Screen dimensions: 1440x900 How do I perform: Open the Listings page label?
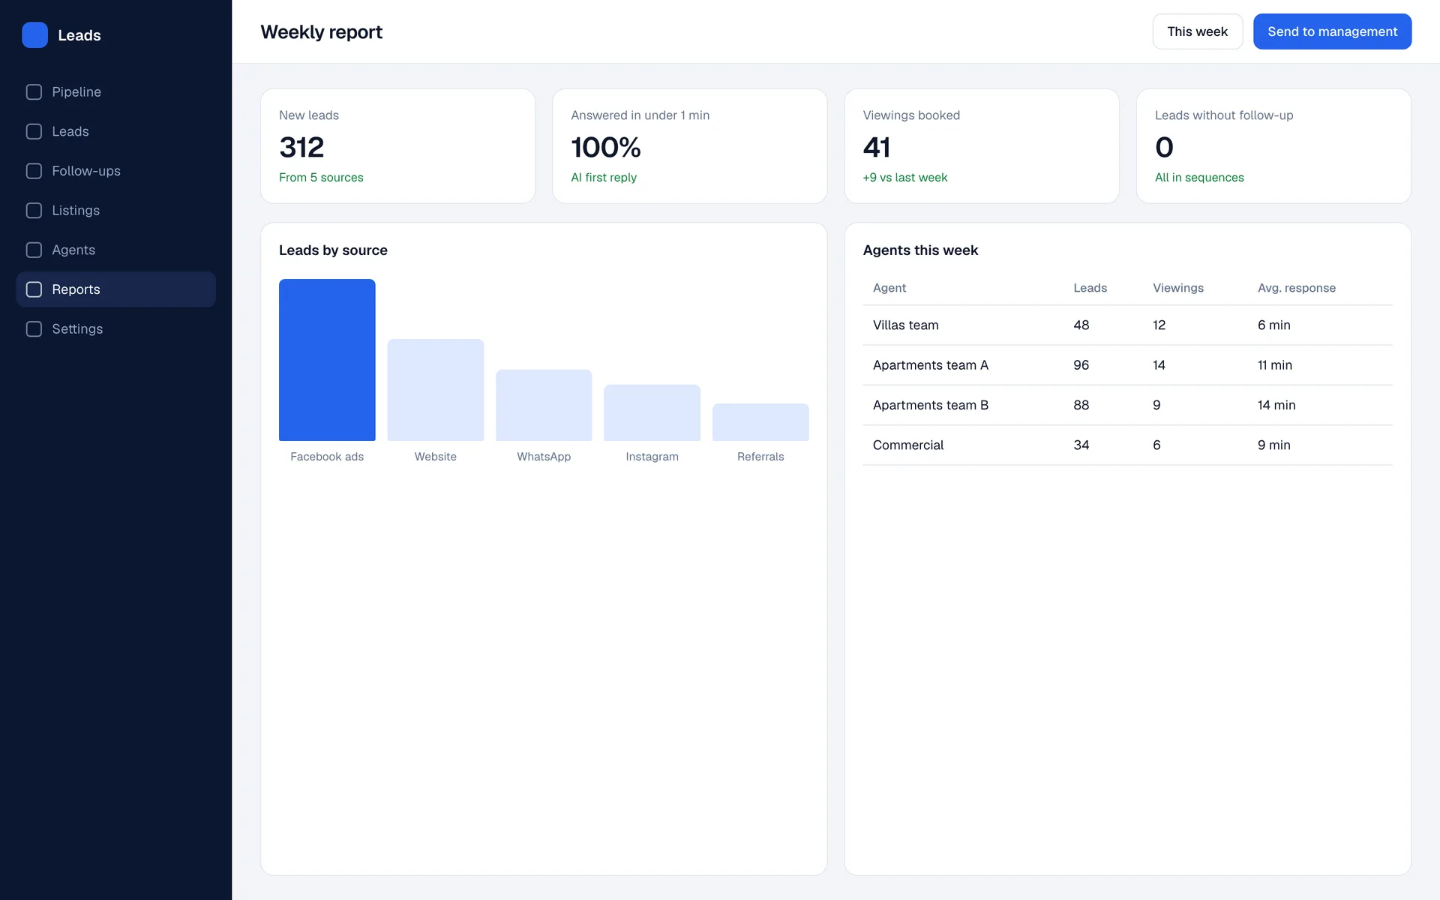76,211
